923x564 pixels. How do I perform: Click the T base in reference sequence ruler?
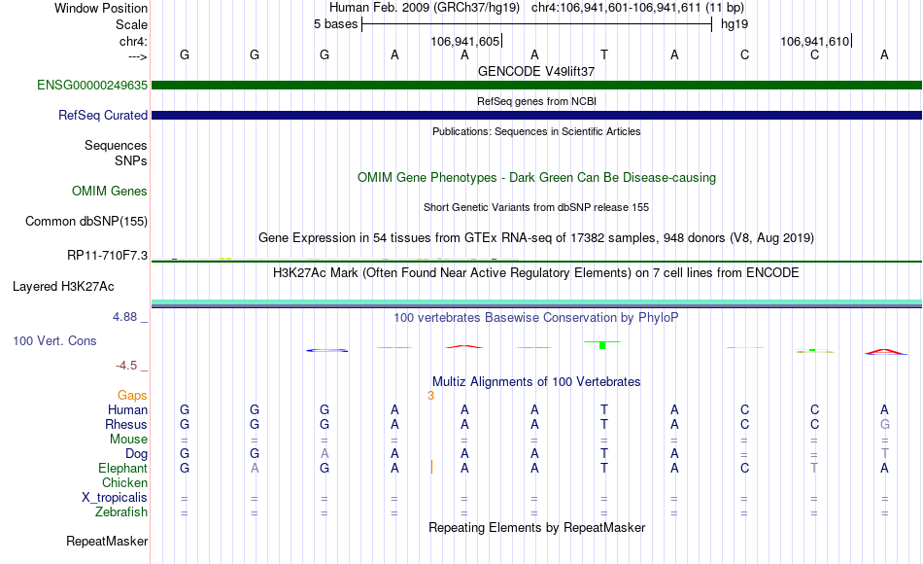(x=604, y=54)
